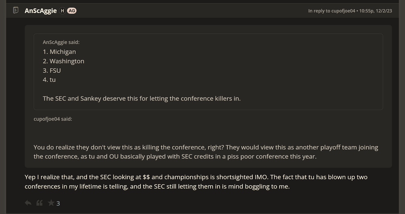Star this post by AnScAggie
Screen dimensions: 405x214
(51, 203)
